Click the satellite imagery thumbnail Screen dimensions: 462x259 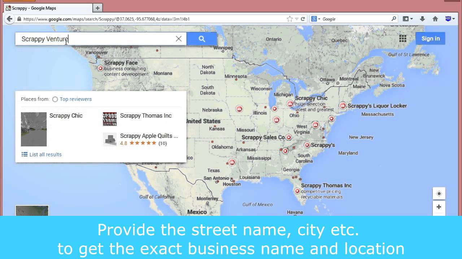click(32, 211)
